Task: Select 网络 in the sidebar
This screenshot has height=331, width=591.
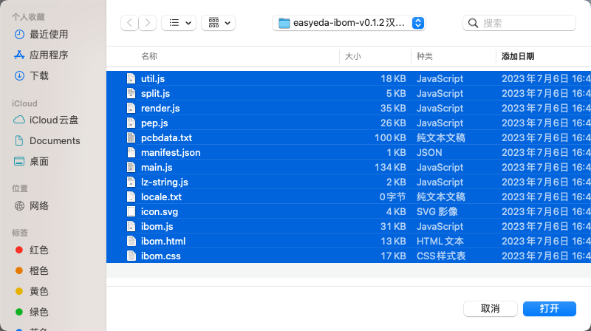Action: pos(31,206)
